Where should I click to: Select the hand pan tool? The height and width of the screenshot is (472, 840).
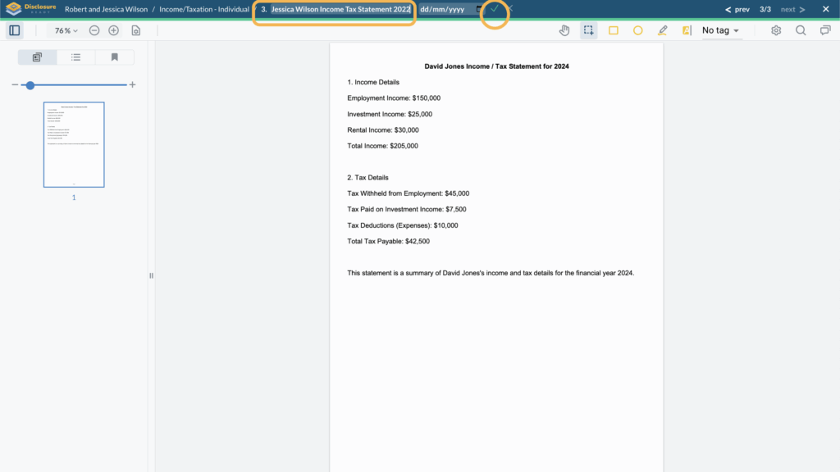pyautogui.click(x=564, y=30)
